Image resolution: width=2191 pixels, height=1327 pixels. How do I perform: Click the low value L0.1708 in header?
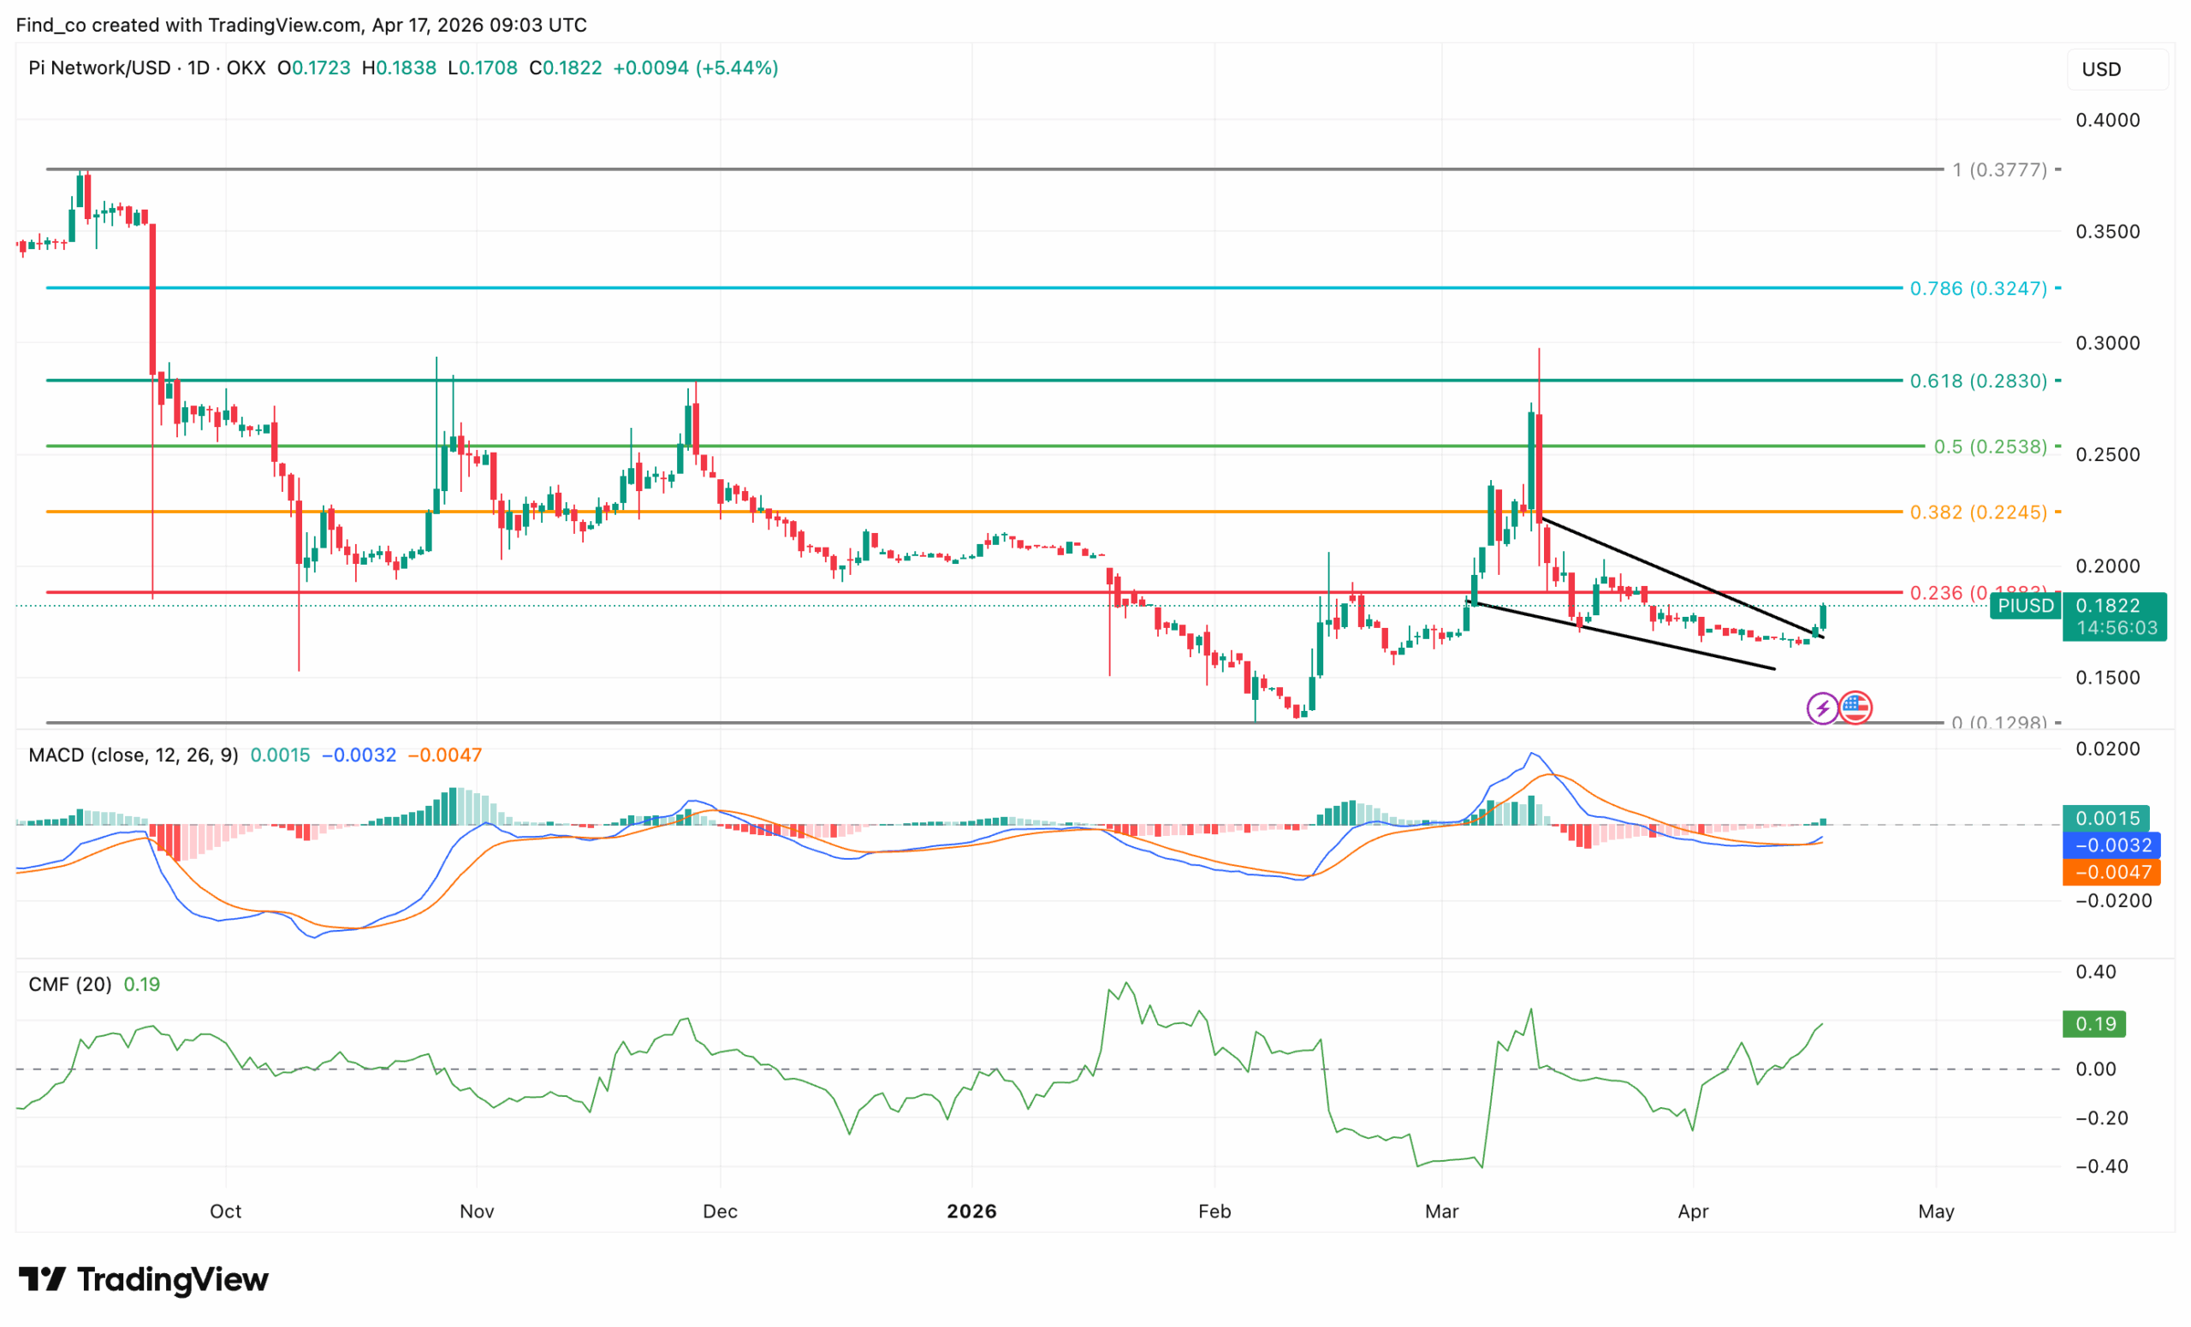pyautogui.click(x=483, y=68)
